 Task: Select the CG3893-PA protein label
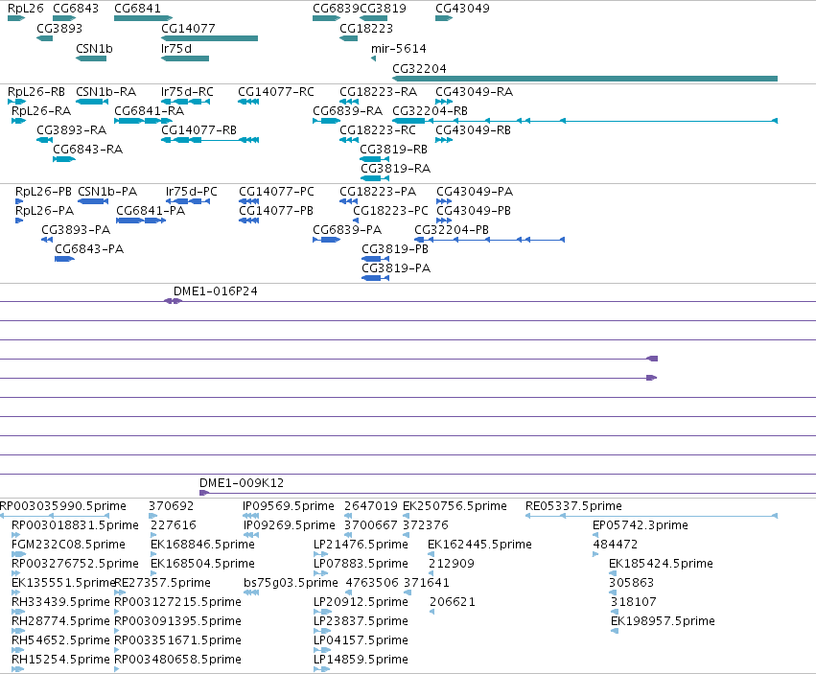coord(76,230)
